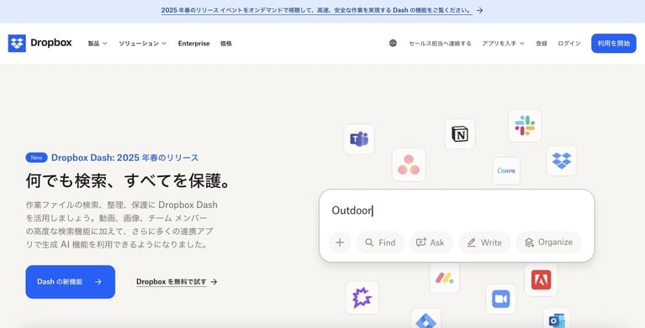
Task: Click the Dash の新機能 button
Action: [71, 282]
